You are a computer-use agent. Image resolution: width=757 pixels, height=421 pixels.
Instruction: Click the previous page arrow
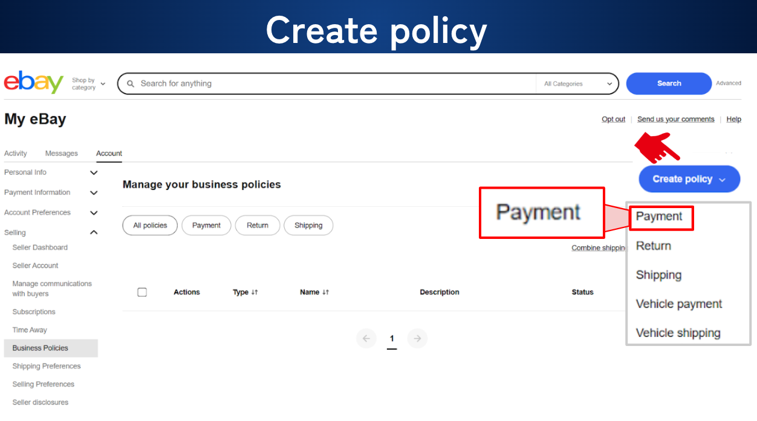click(366, 339)
